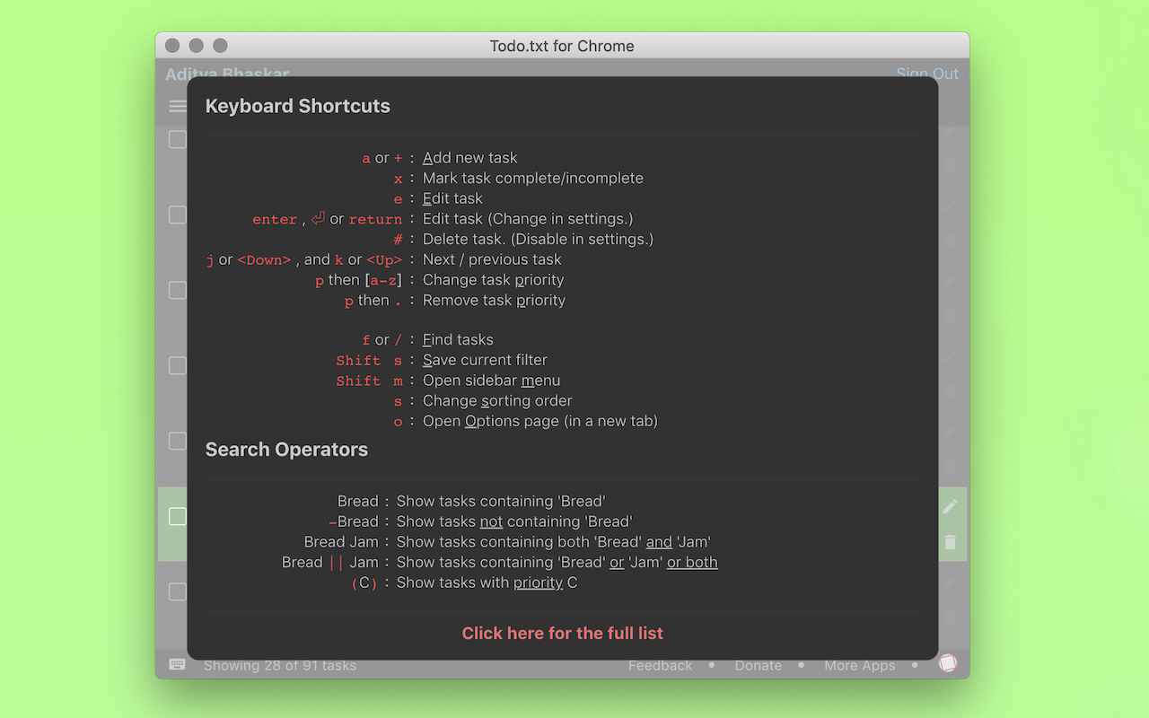The height and width of the screenshot is (718, 1149).
Task: Click the circular app icon at bottom right
Action: coord(948,663)
